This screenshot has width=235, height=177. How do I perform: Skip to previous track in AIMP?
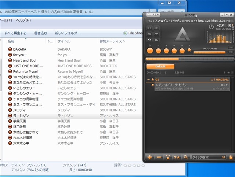tap(174, 51)
